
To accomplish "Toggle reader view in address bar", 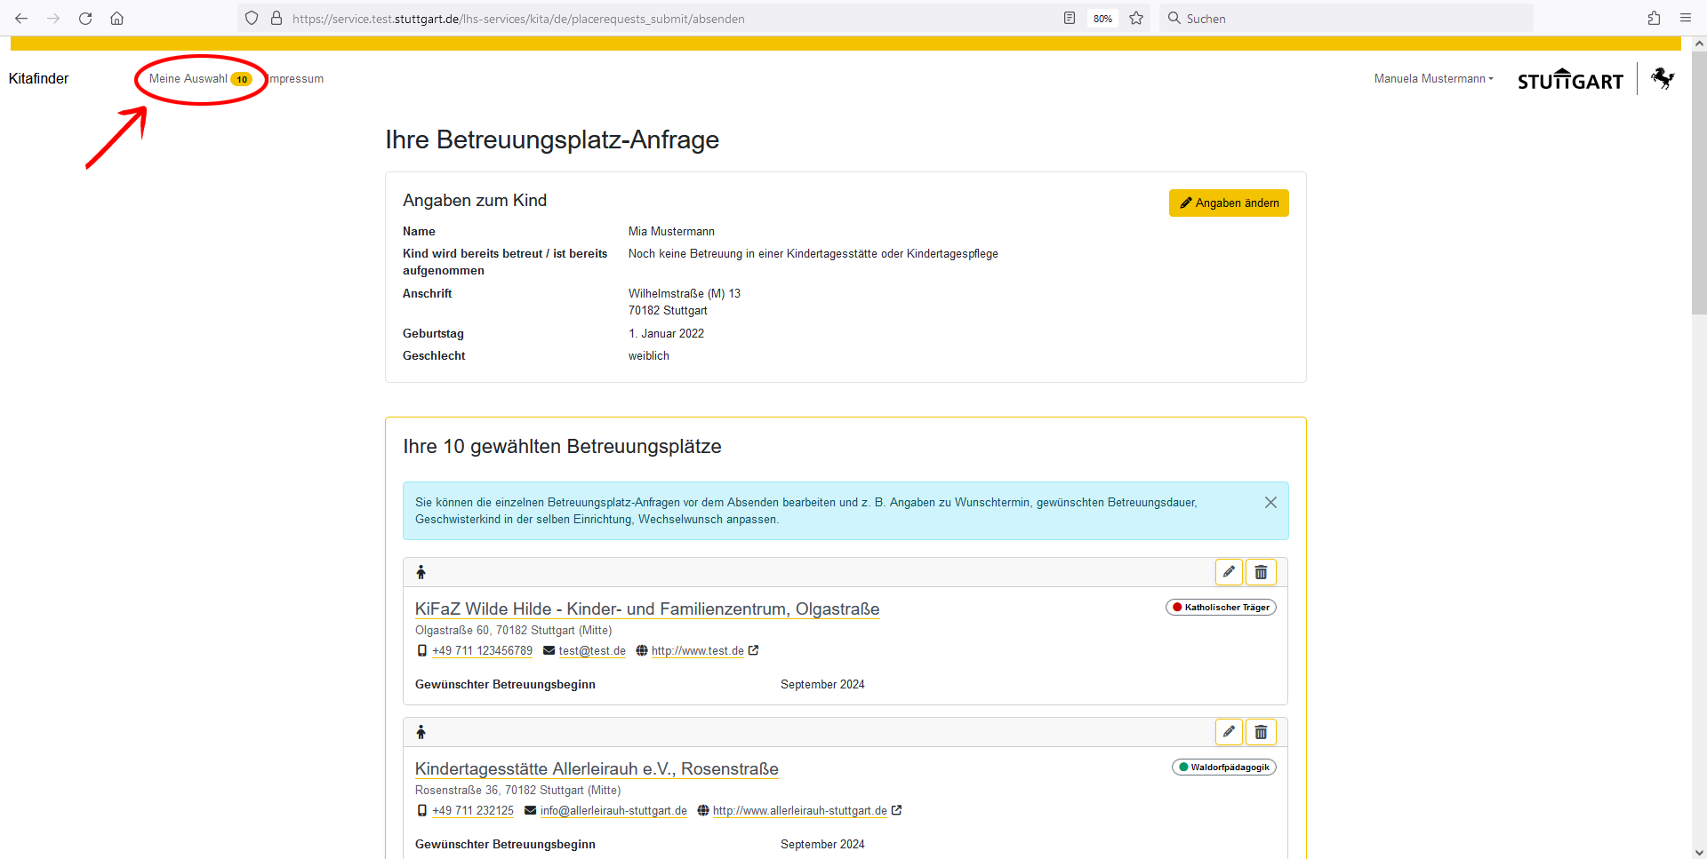I will pos(1070,19).
